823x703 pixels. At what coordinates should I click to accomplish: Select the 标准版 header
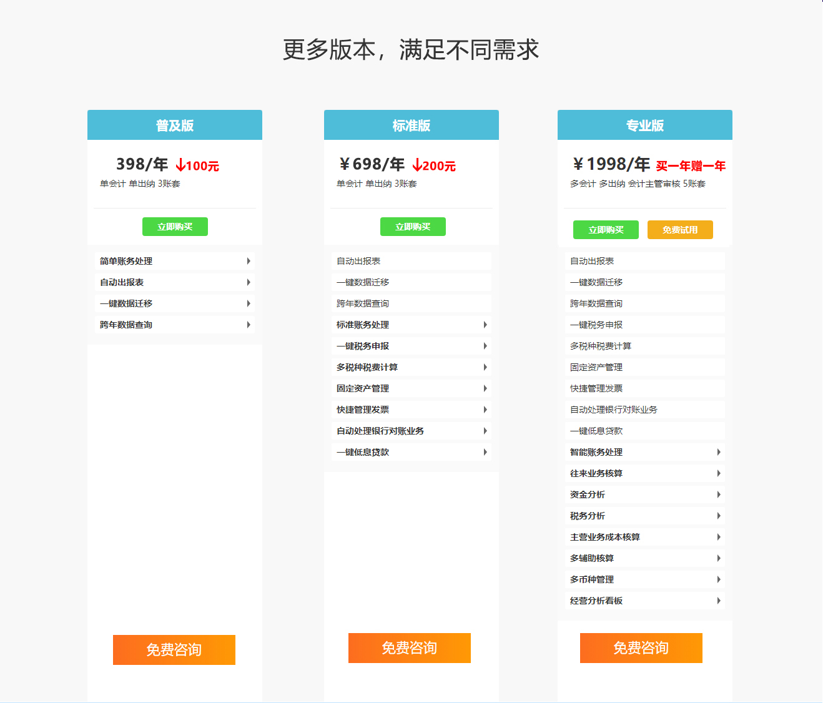411,125
